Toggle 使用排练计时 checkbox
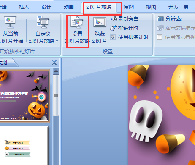Viewport: 195px width, 165px height. pyautogui.click(x=113, y=37)
